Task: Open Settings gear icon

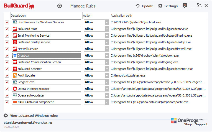Action: point(160,6)
